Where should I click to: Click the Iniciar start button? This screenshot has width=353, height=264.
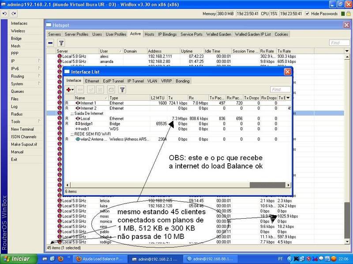pyautogui.click(x=19, y=259)
